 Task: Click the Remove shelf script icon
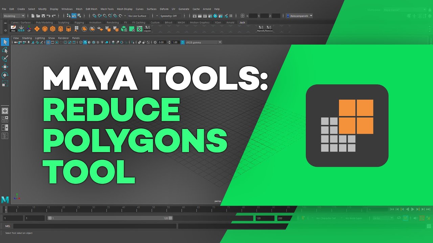tap(269, 29)
